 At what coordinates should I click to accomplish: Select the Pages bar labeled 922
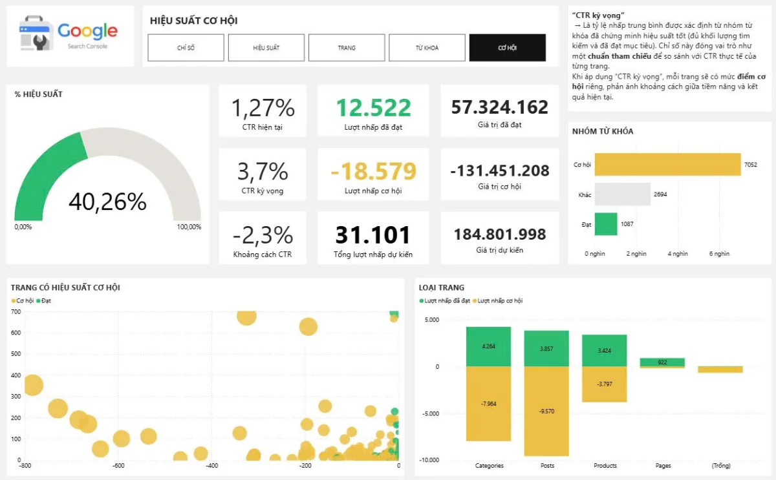click(x=662, y=362)
